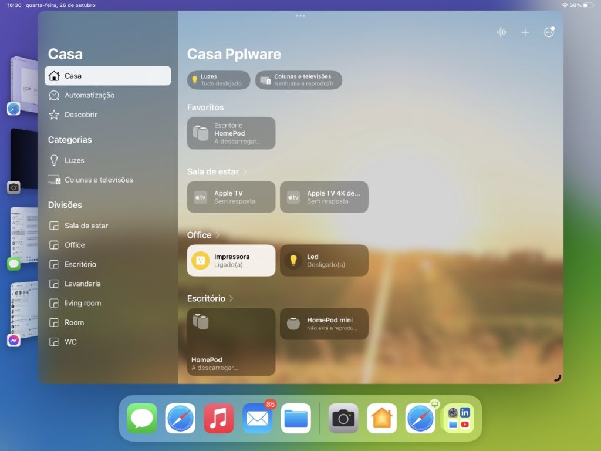This screenshot has height=451, width=601.
Task: Open Escritório room in sidebar
Action: [108, 264]
